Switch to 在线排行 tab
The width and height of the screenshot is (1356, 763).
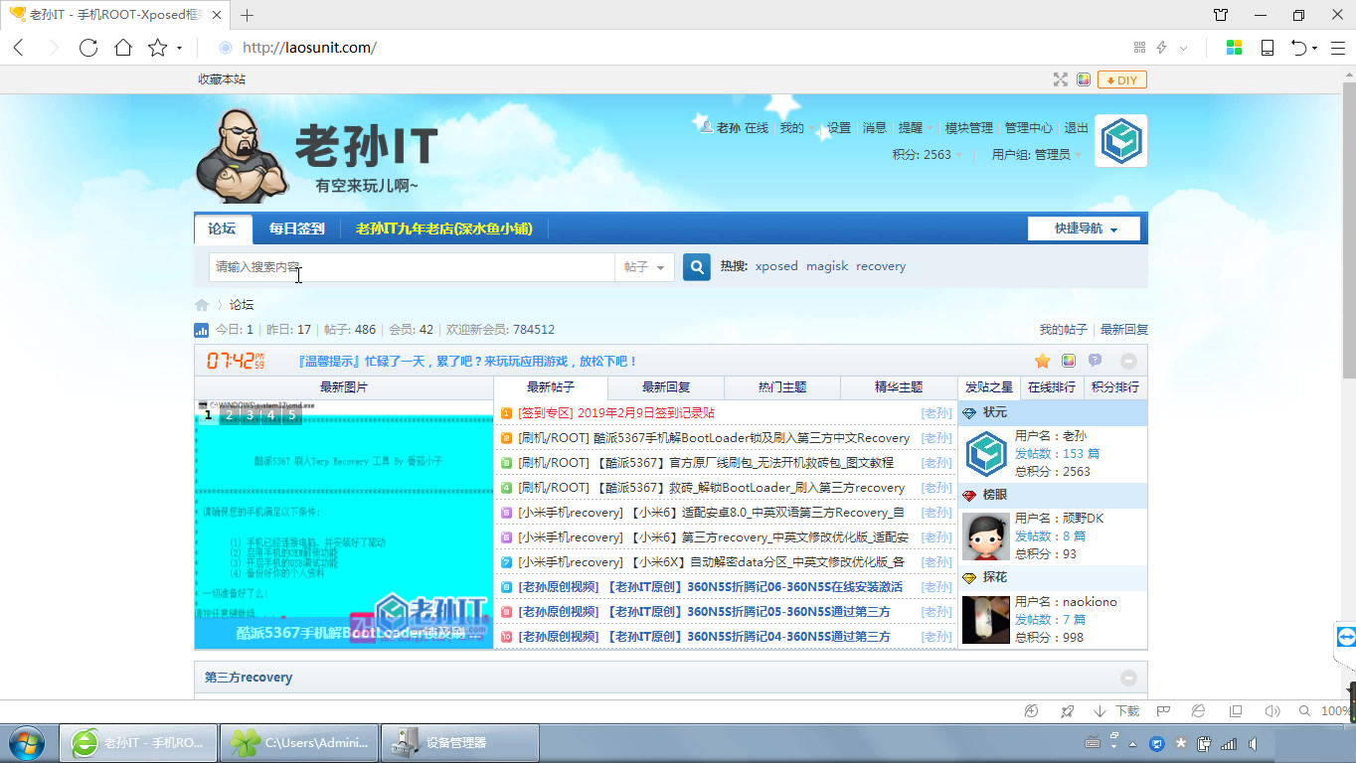tap(1052, 387)
